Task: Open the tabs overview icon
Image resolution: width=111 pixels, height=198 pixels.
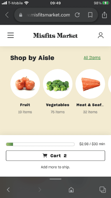Action: (102, 189)
